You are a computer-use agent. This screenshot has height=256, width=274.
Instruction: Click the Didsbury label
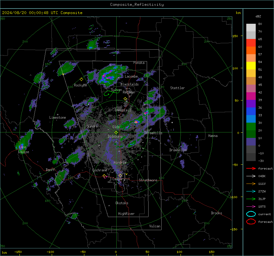point(115,136)
